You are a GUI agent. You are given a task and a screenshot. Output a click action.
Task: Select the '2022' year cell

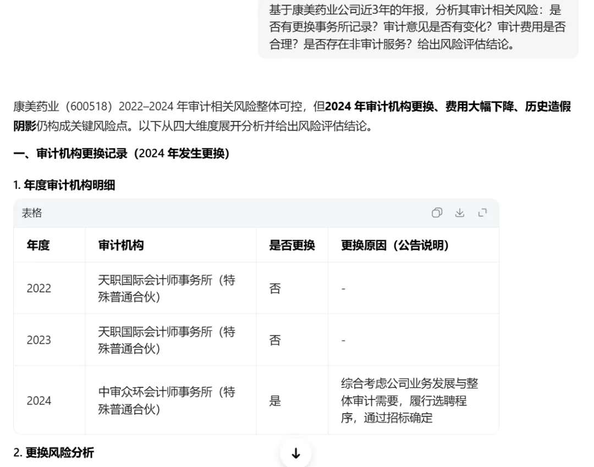[x=38, y=288]
